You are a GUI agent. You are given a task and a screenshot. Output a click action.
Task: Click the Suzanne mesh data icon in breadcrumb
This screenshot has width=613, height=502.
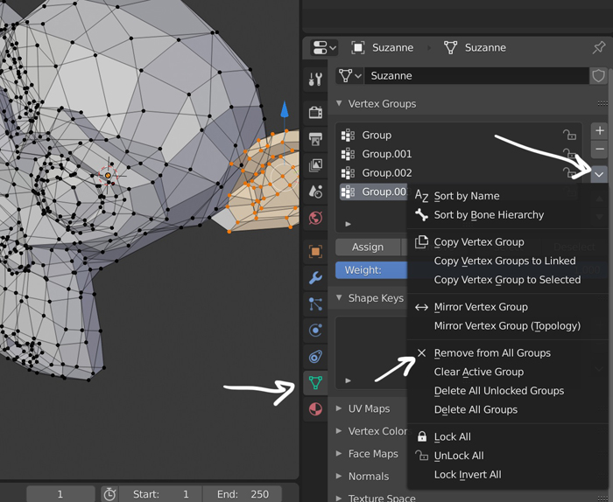450,47
